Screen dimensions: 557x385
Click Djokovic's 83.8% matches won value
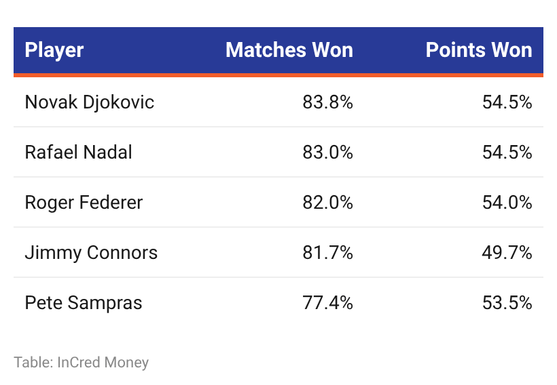tap(327, 102)
